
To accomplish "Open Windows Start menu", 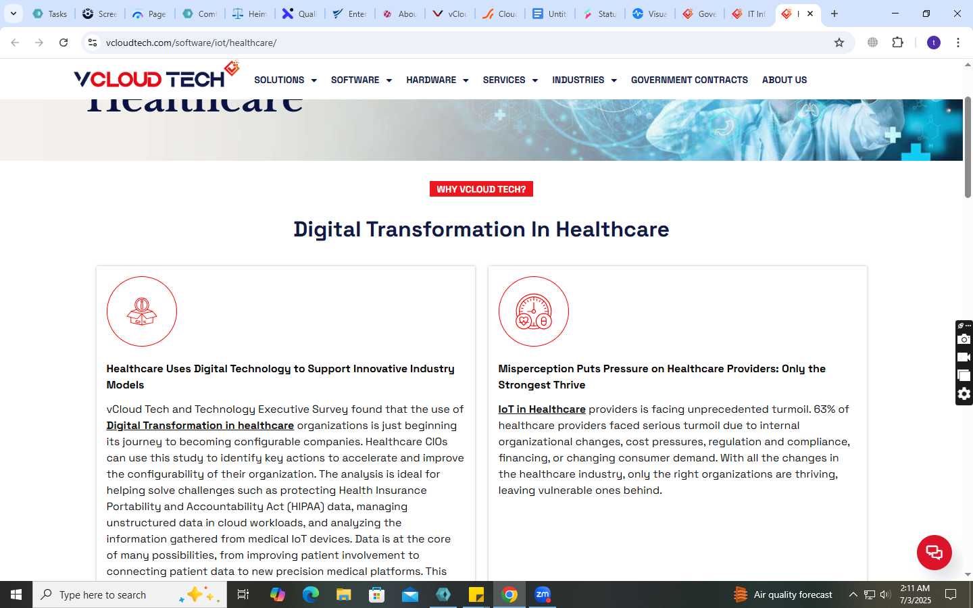I will coord(16,594).
